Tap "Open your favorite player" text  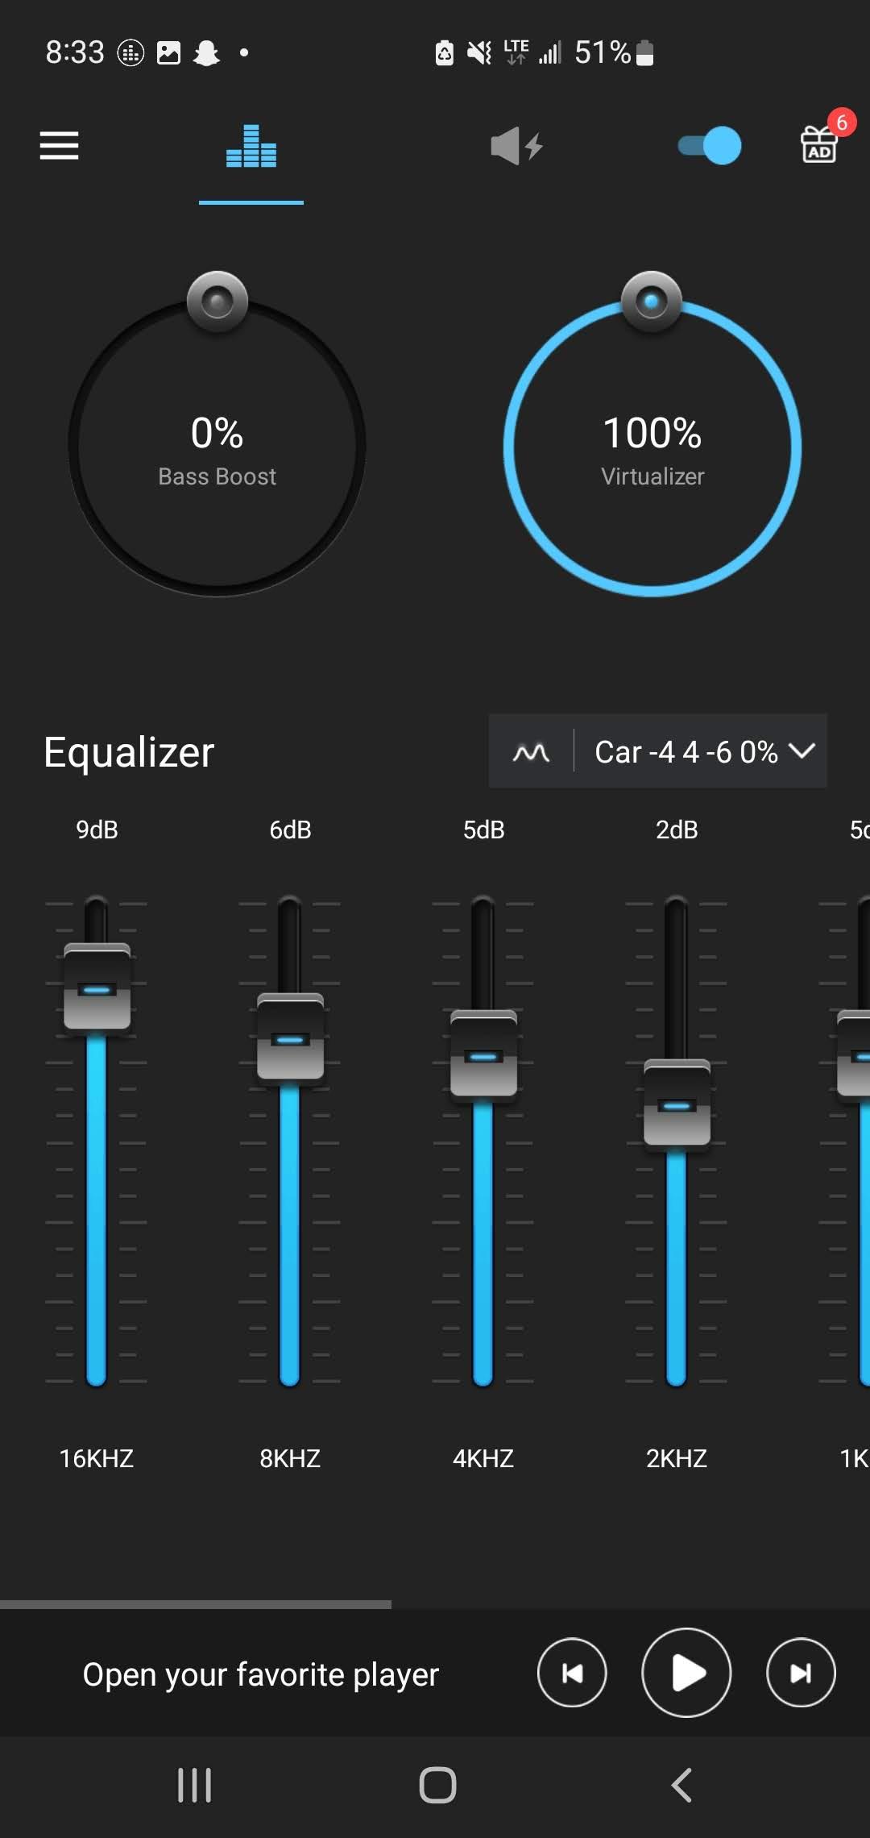tap(260, 1674)
